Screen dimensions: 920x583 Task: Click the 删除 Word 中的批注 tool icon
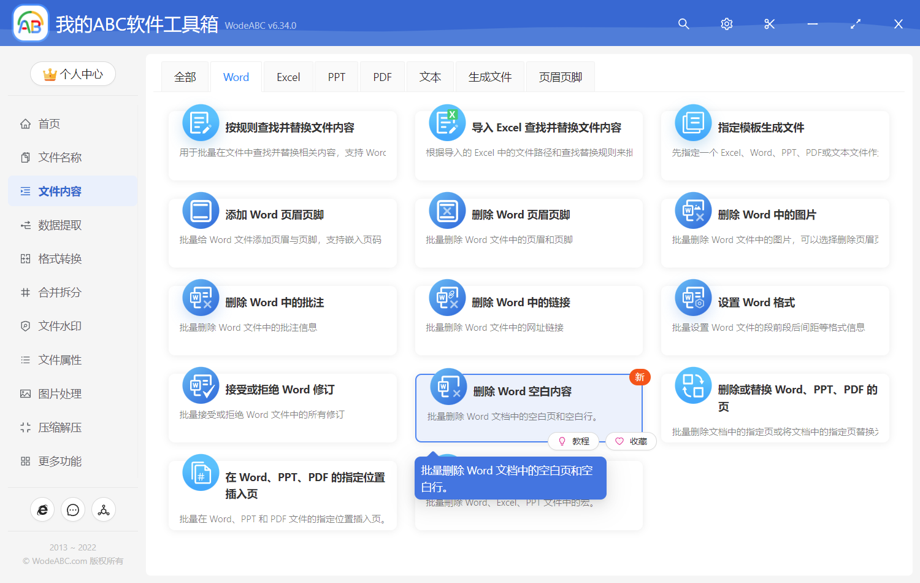201,298
